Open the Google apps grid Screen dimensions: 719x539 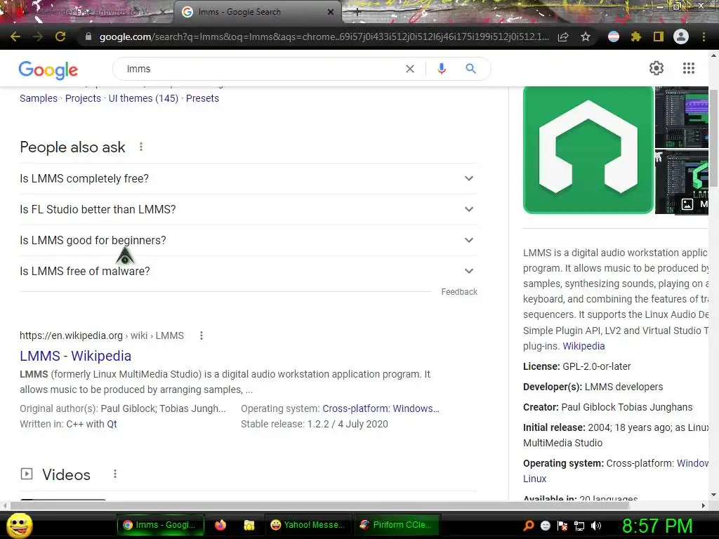coord(689,68)
